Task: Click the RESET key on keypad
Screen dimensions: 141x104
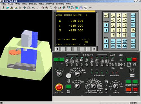Action: (106, 15)
